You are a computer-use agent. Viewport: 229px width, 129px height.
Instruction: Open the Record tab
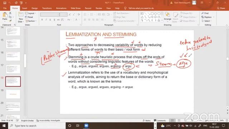[88, 8]
